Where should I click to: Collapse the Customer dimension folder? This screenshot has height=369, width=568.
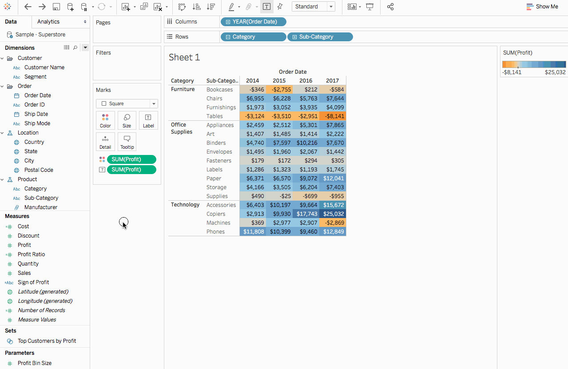click(4, 58)
